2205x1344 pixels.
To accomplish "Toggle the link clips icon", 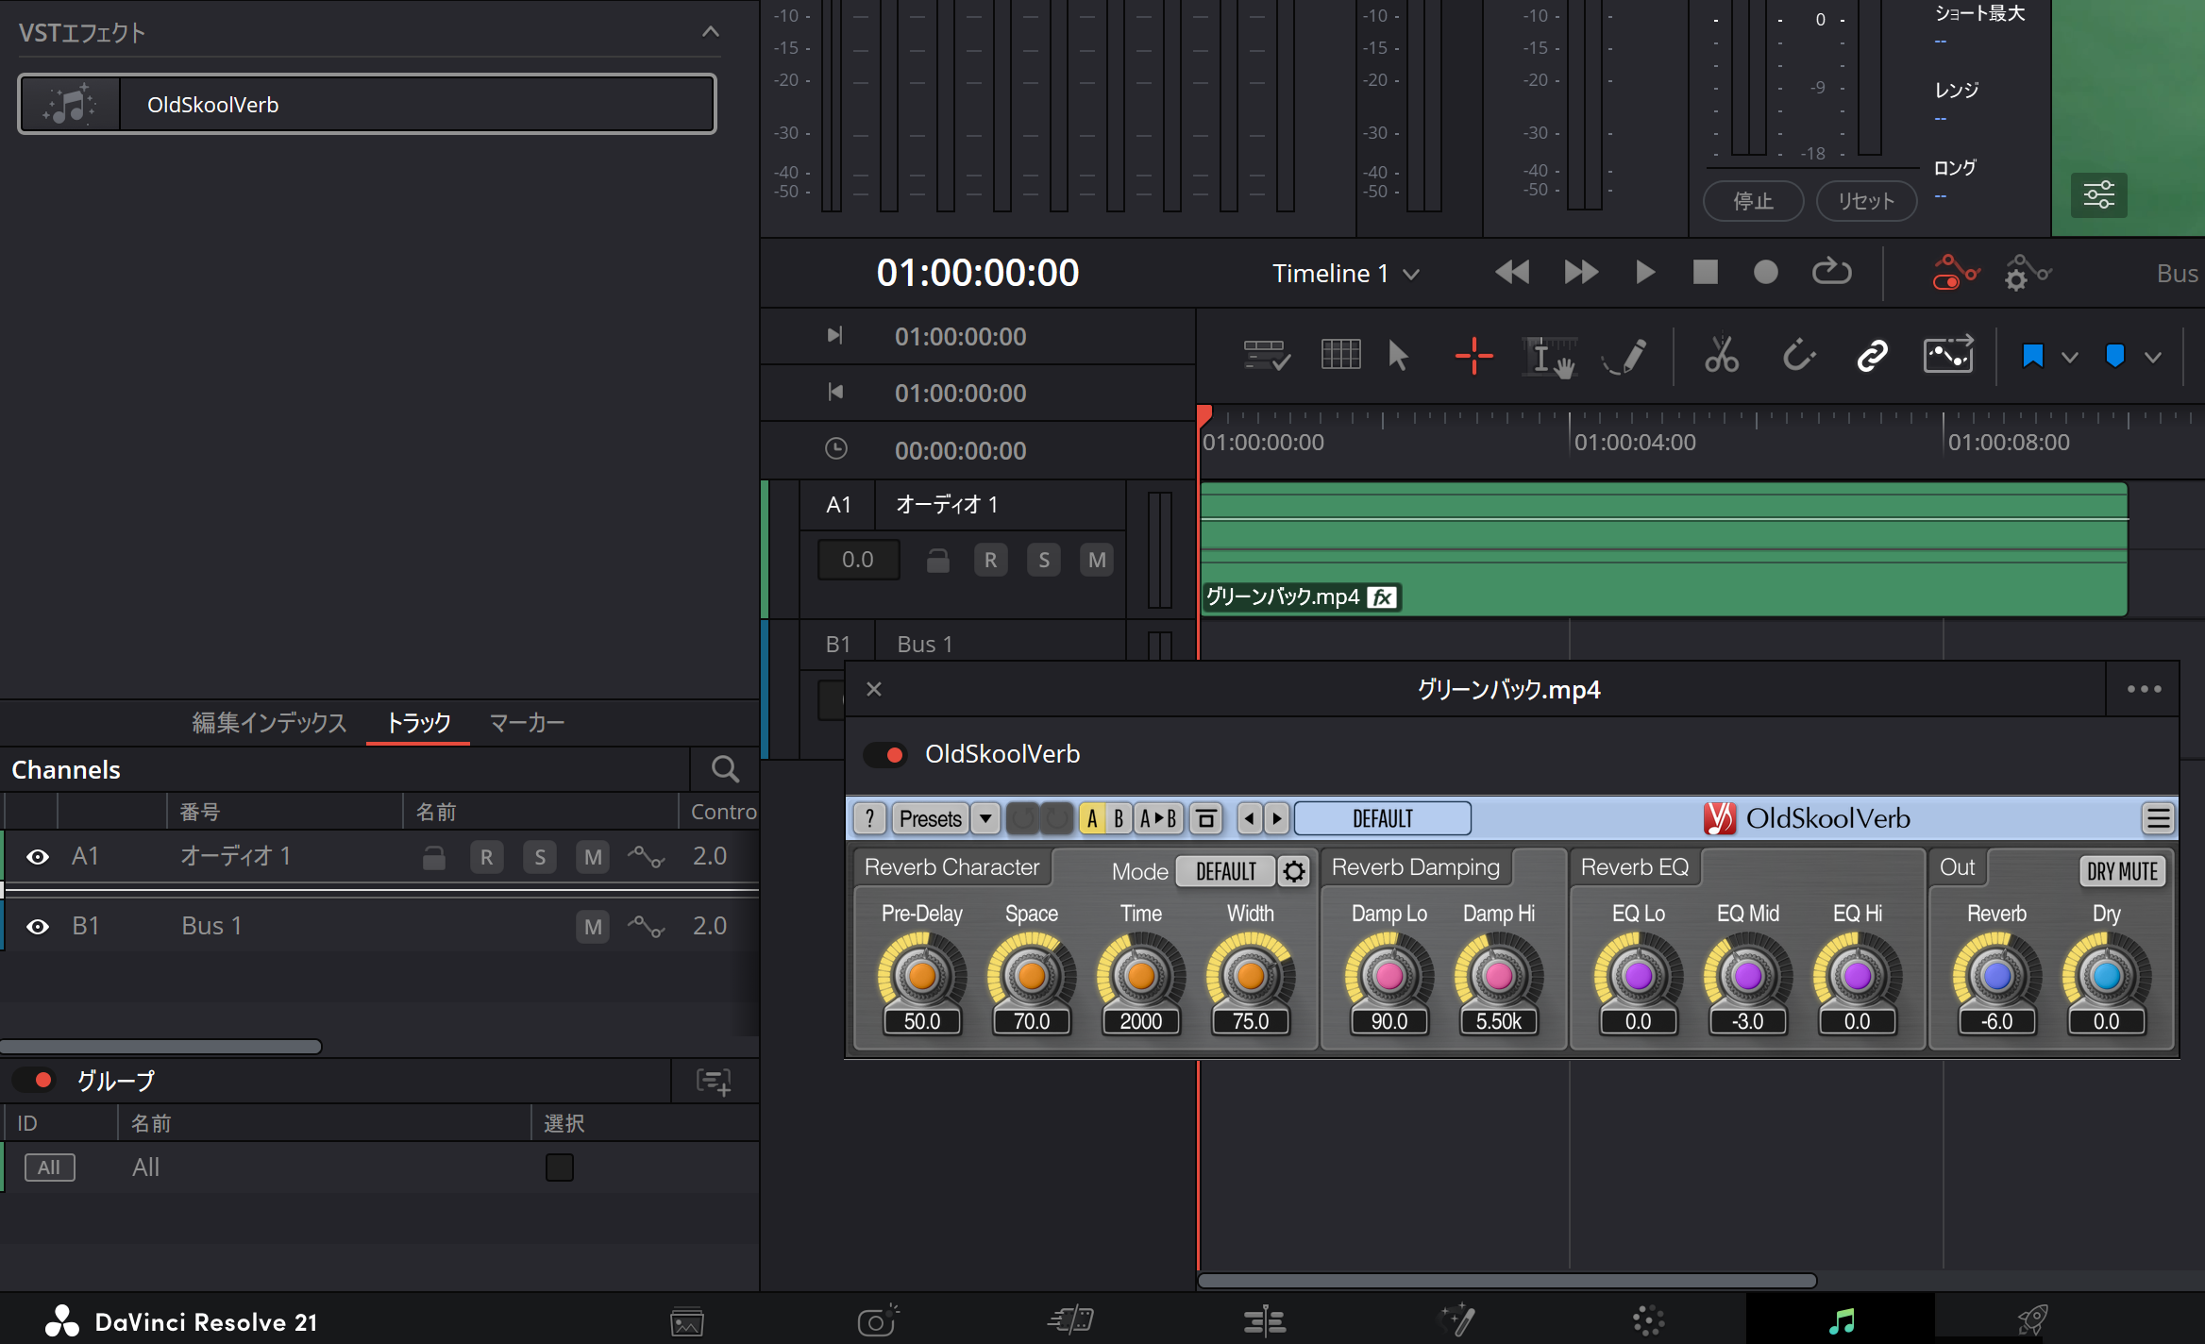I will coord(1872,356).
